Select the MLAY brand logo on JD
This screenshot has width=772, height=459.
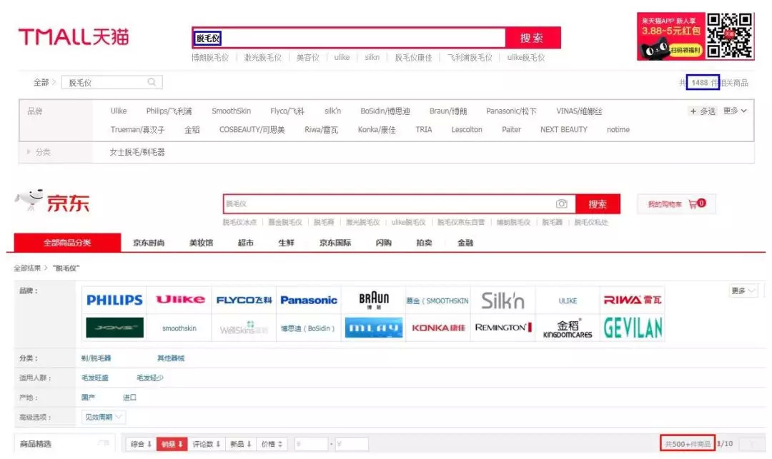(374, 328)
